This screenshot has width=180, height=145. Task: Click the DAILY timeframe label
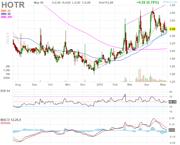pos(8,38)
